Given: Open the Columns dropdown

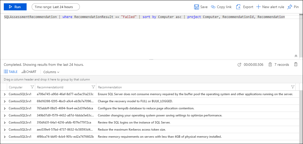Looking at the screenshot, I should coord(51,72).
